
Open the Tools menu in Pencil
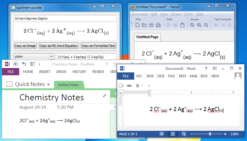click(188, 14)
